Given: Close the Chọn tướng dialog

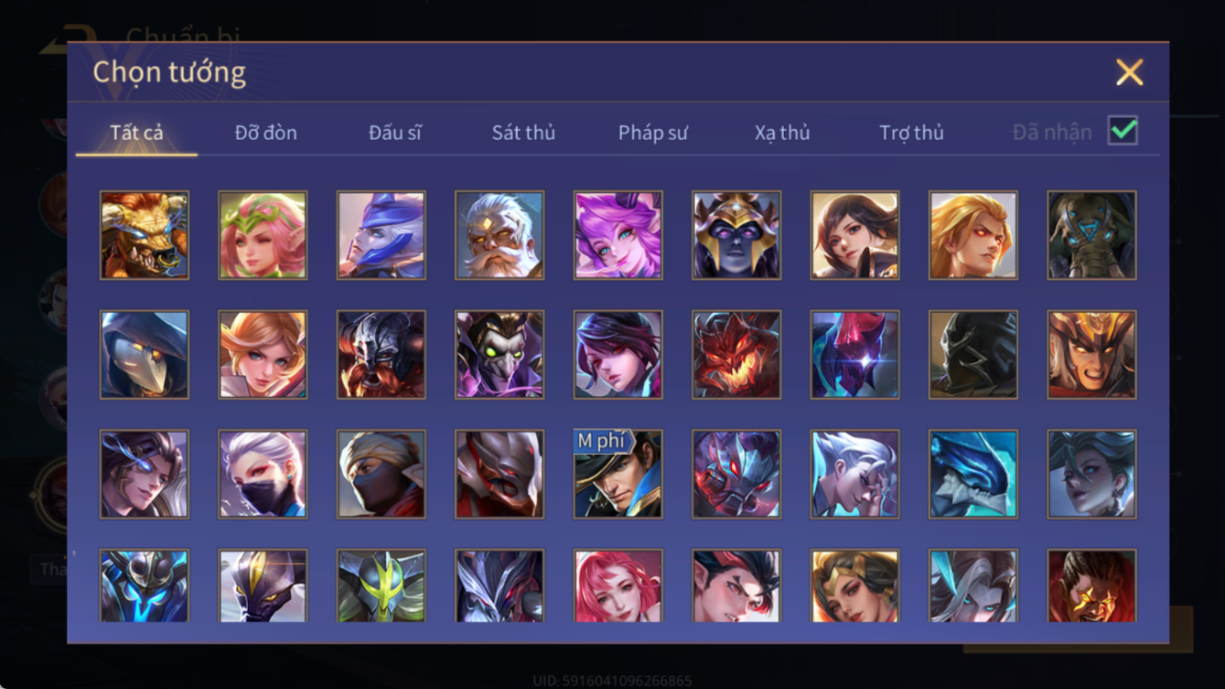Looking at the screenshot, I should (1130, 72).
